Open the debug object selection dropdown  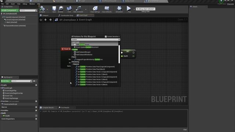pyautogui.click(x=145, y=9)
